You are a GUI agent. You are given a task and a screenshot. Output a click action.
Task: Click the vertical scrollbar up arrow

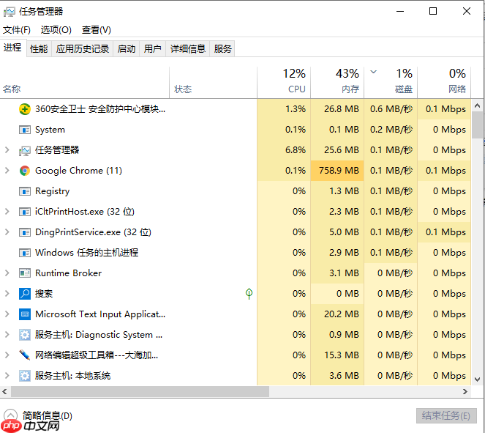point(477,106)
